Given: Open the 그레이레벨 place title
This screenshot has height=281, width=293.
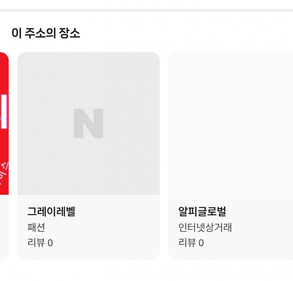Looking at the screenshot, I should [51, 211].
